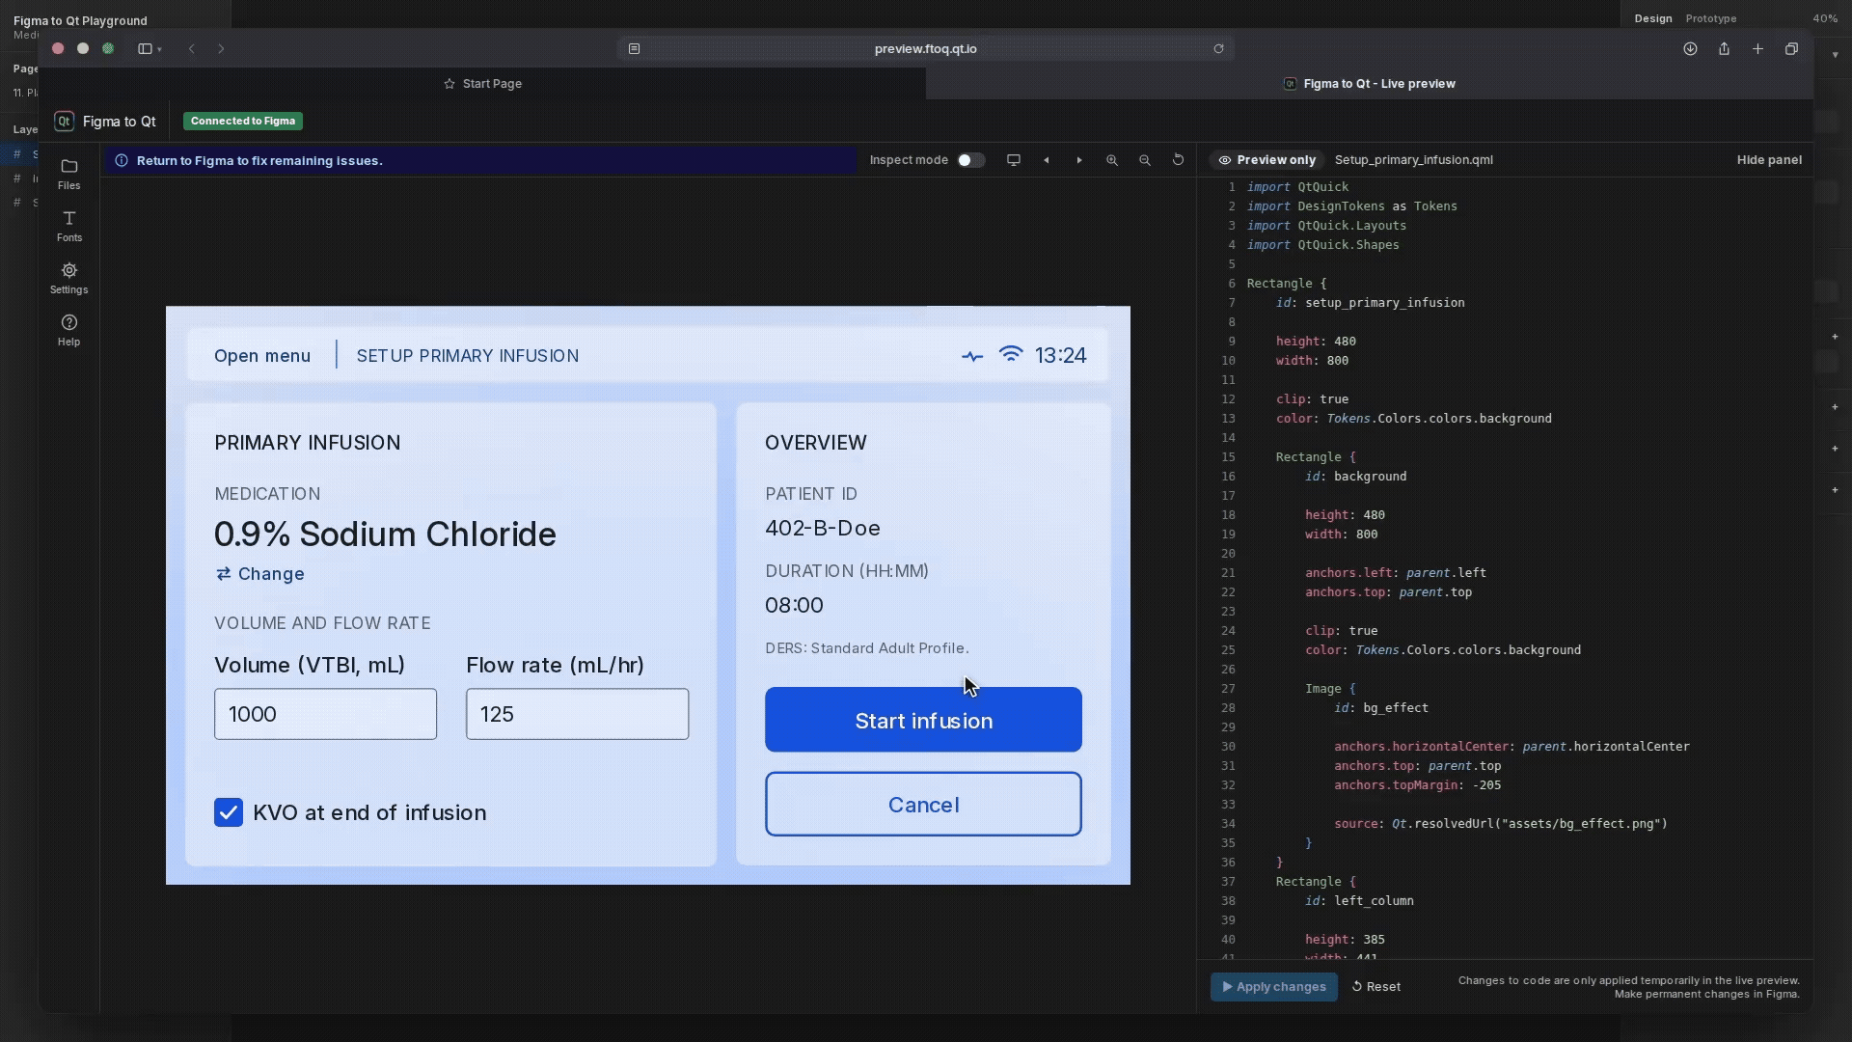Click Apply changes button
The width and height of the screenshot is (1852, 1042).
click(1273, 987)
